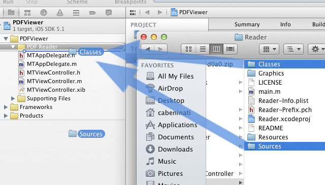Open the search navigator magnifier icon

pos(44,13)
